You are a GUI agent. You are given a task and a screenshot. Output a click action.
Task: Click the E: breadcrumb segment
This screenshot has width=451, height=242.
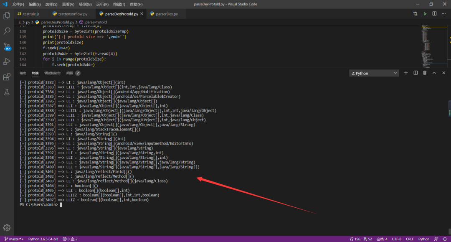(20, 22)
